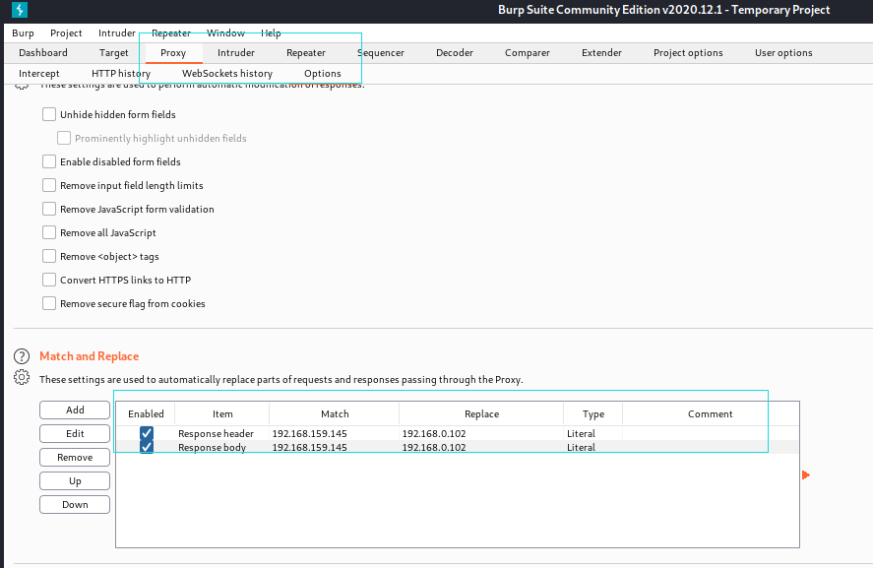
Task: Open the Project menu
Action: (x=66, y=32)
